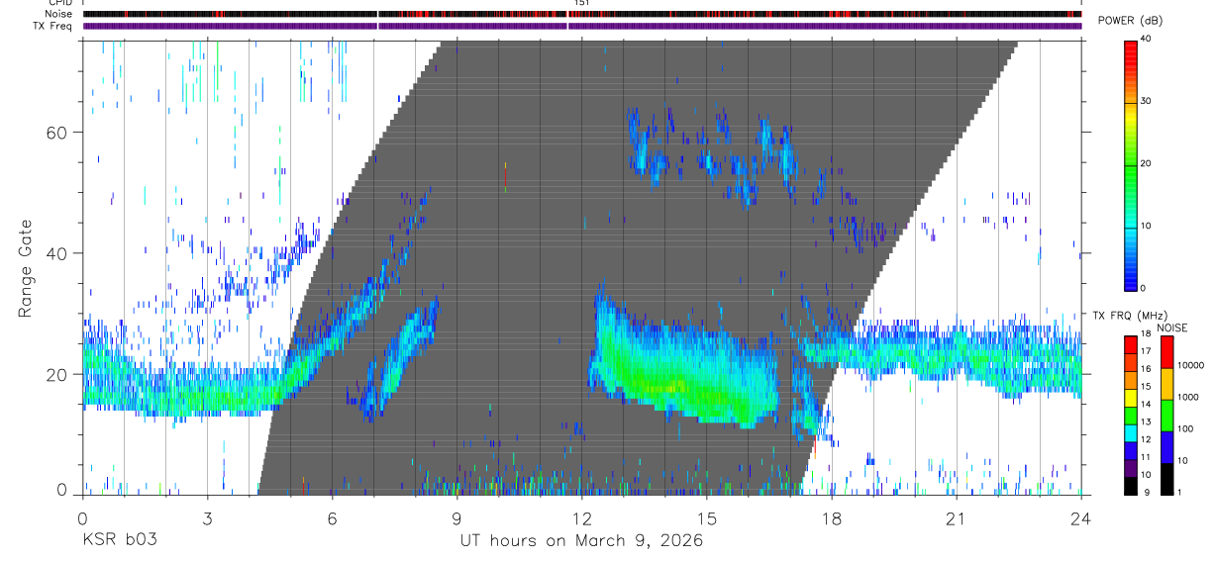The height and width of the screenshot is (561, 1216).
Task: Click the Noise strip along the top
Action: tap(581, 14)
